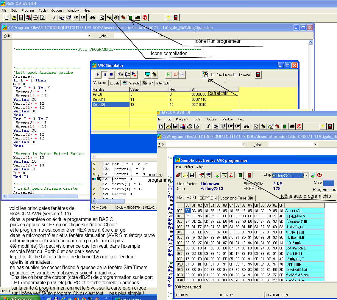This screenshot has width=337, height=300.
Task: Expand the Chip ATtiny2313 dropdown
Action: pyautogui.click(x=306, y=175)
